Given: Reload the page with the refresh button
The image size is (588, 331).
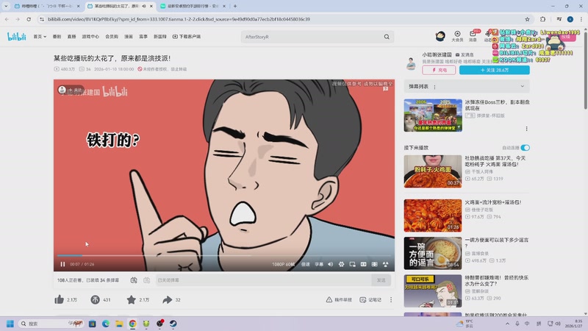Looking at the screenshot, I should coord(29,19).
